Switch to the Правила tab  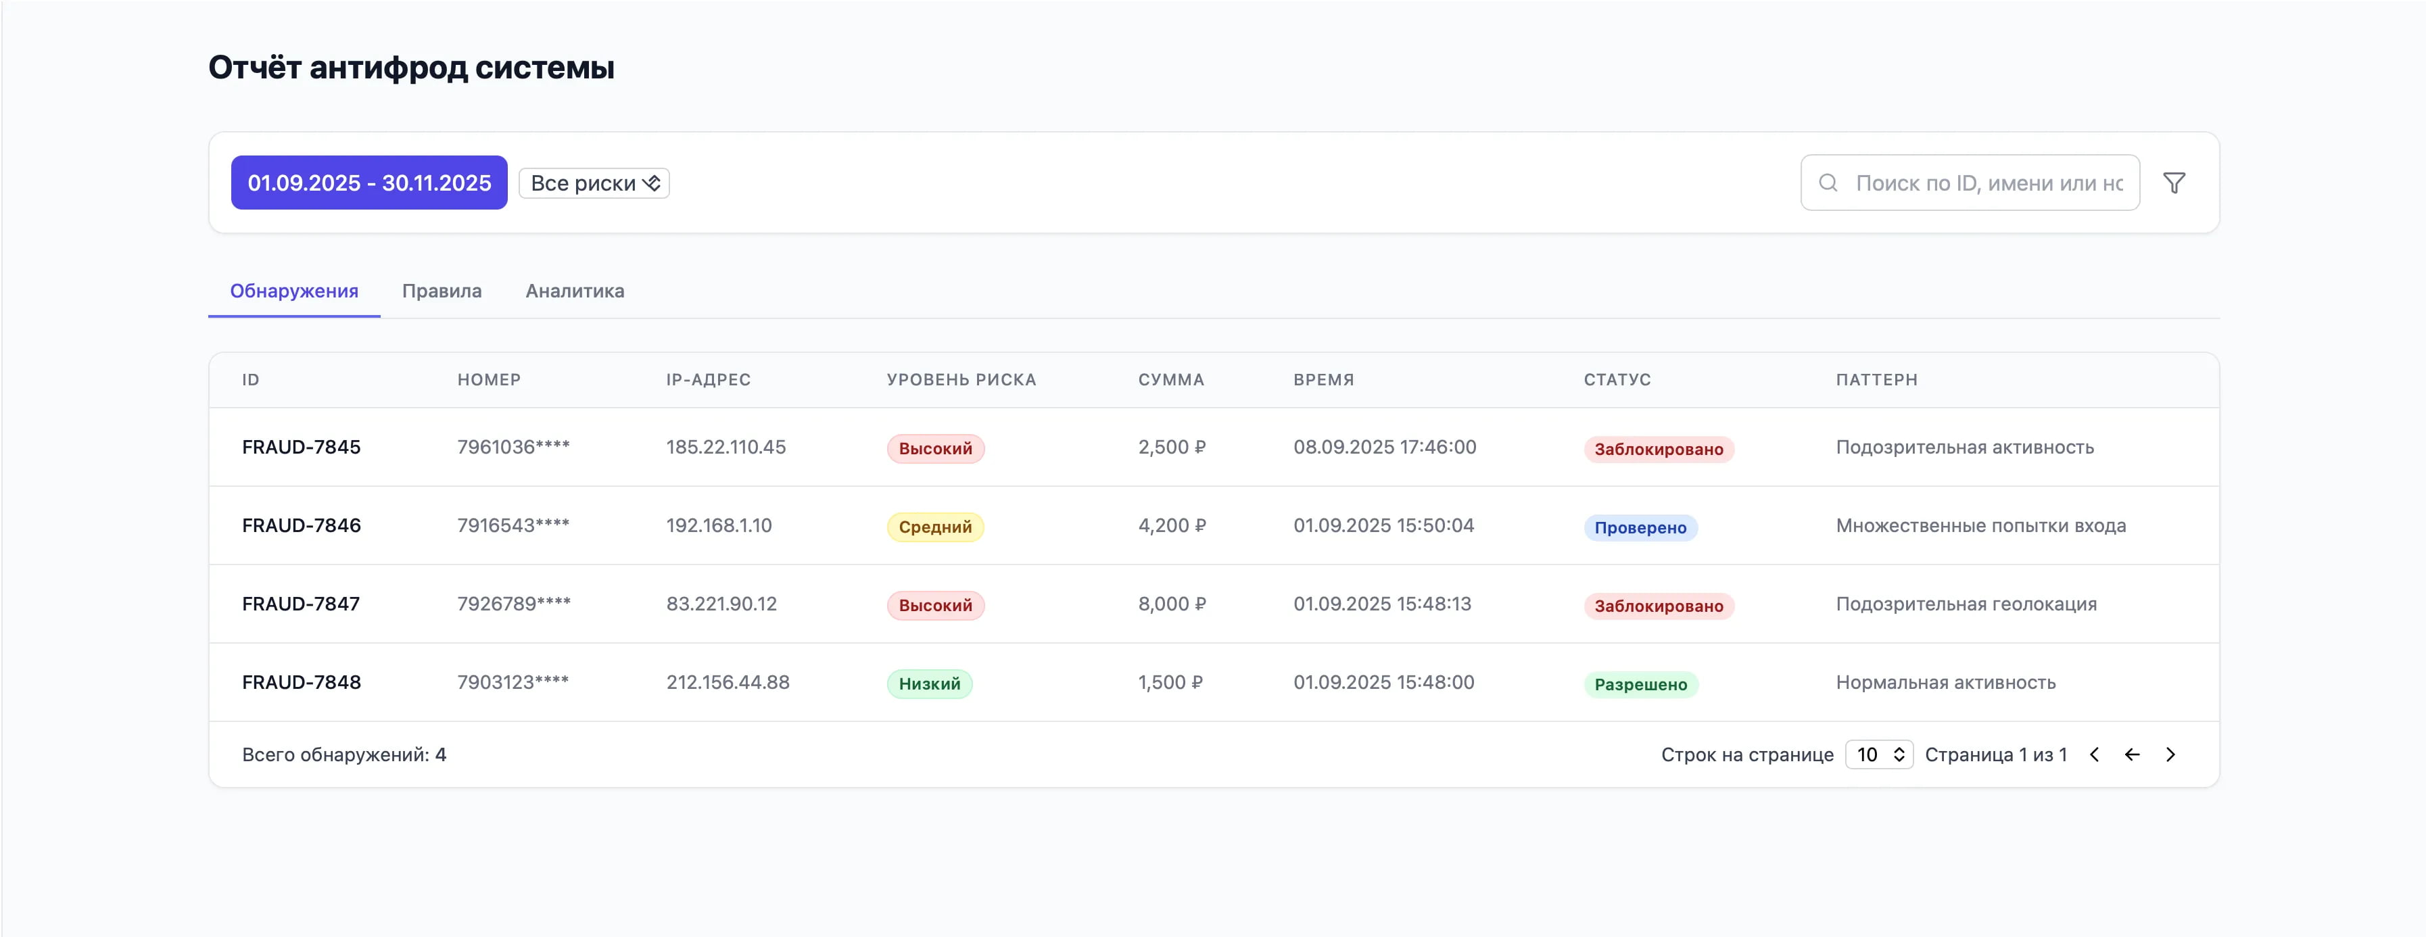click(442, 291)
